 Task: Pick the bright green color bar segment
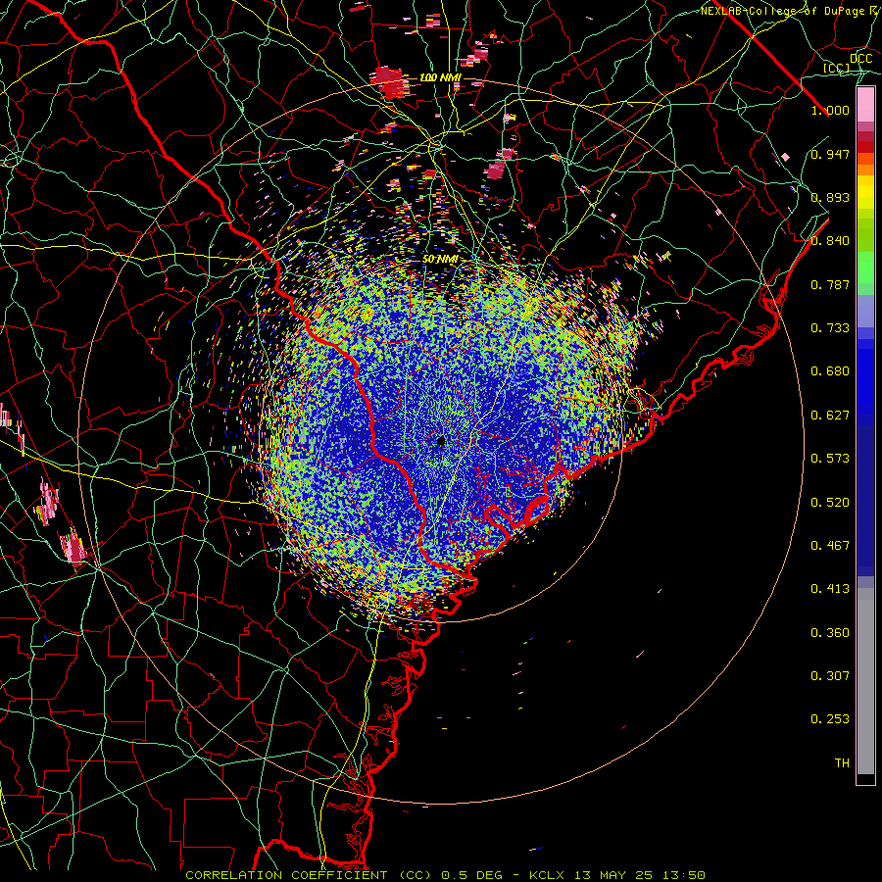pos(865,268)
